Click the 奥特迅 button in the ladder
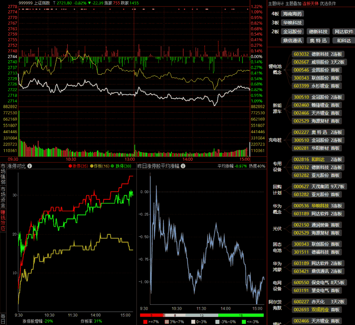Image resolution: width=355 pixels, height=325 pixels. coord(318,40)
